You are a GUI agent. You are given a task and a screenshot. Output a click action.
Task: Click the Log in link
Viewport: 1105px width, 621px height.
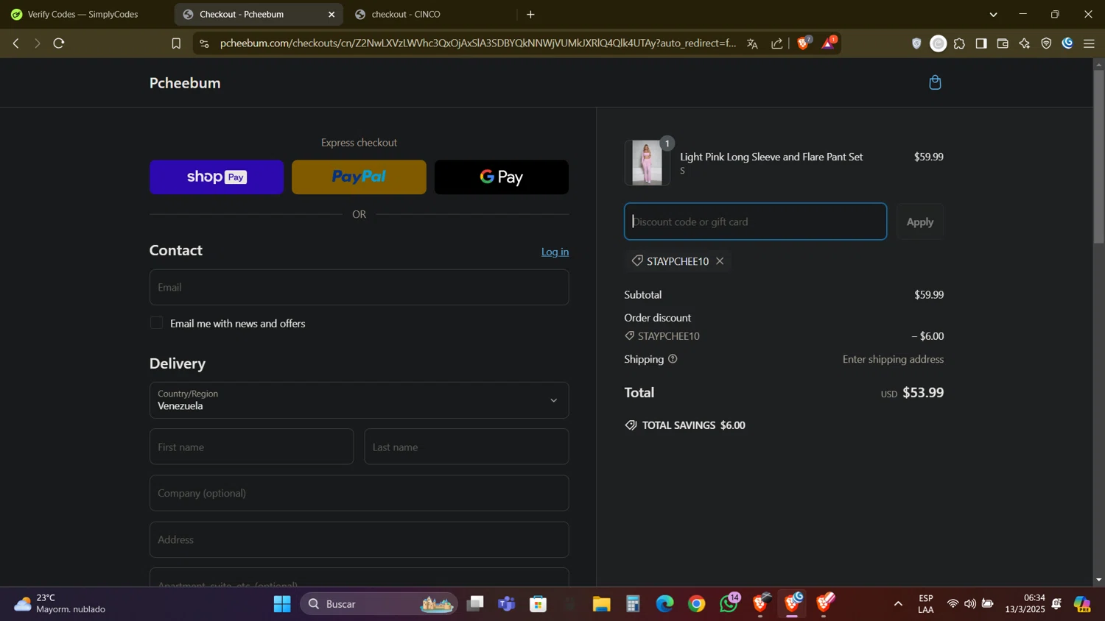555,252
